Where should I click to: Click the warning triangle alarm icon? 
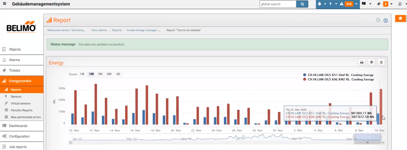click(342, 4)
